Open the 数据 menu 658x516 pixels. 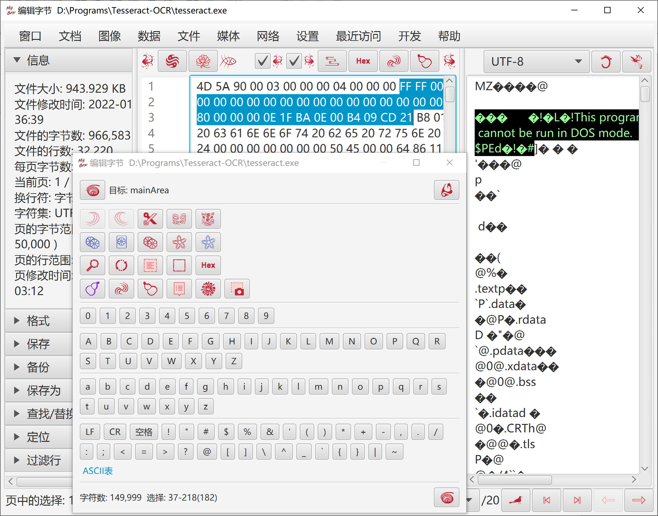149,36
